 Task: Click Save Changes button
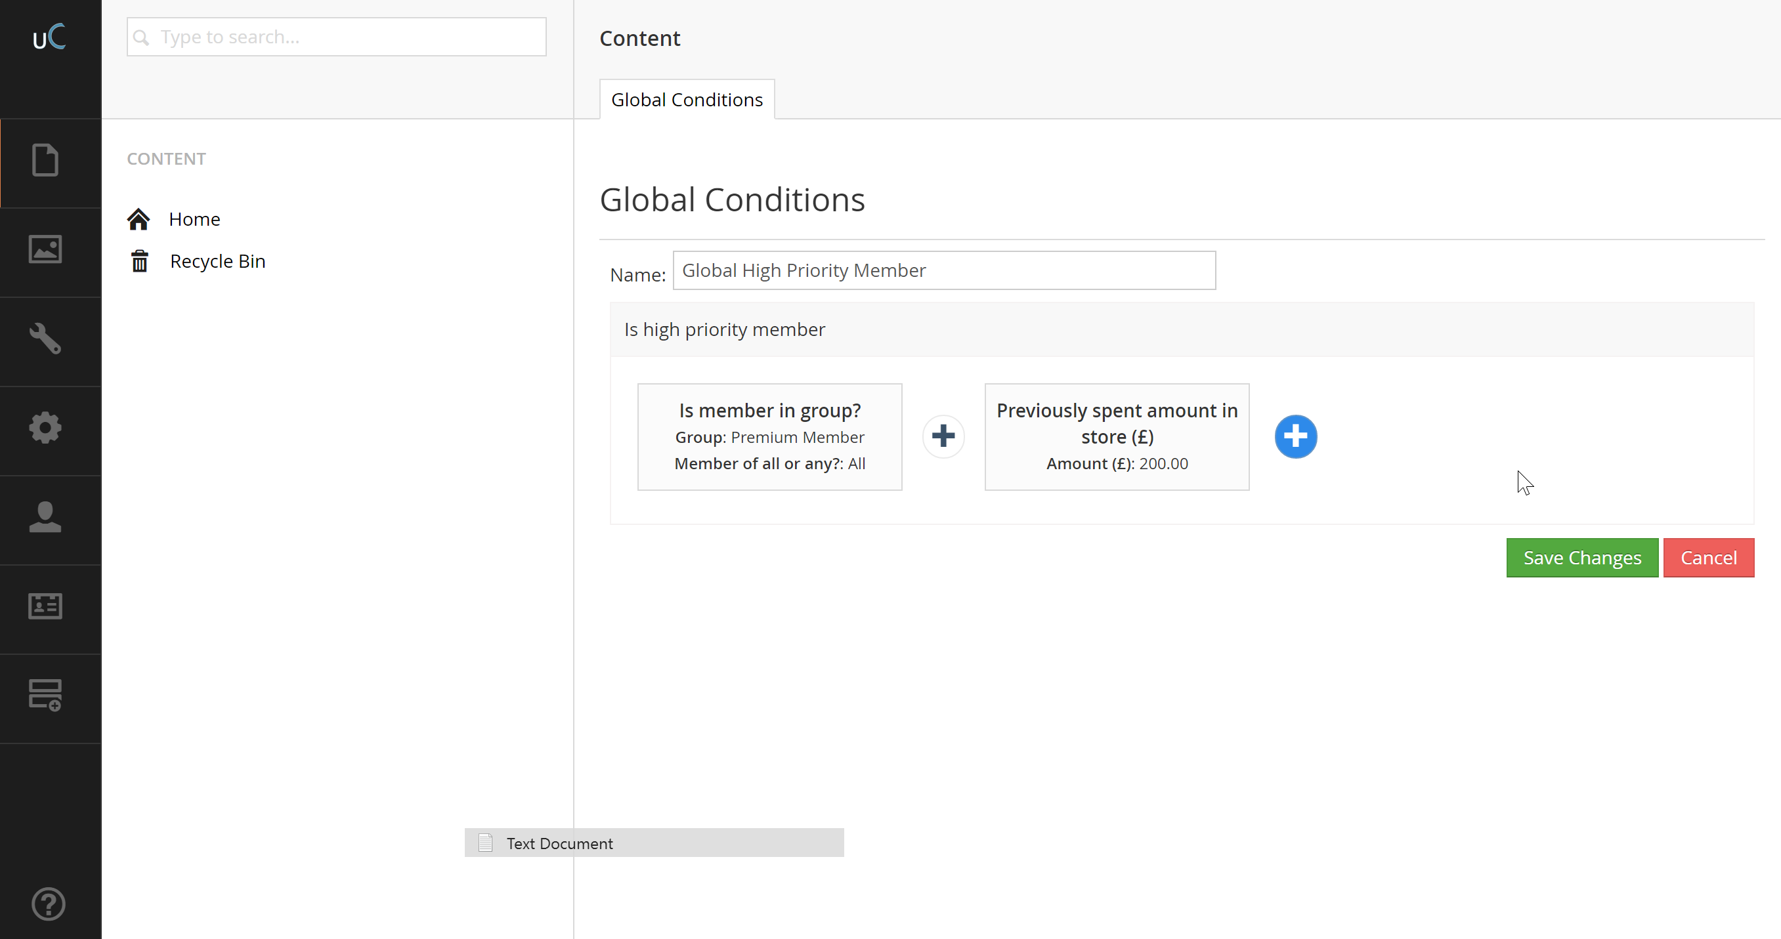coord(1582,558)
